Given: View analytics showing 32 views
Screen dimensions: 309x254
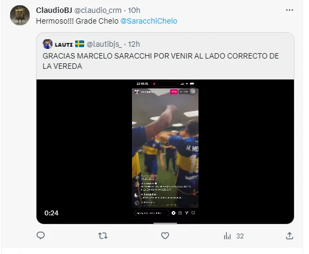Looking at the screenshot, I should pos(234,236).
